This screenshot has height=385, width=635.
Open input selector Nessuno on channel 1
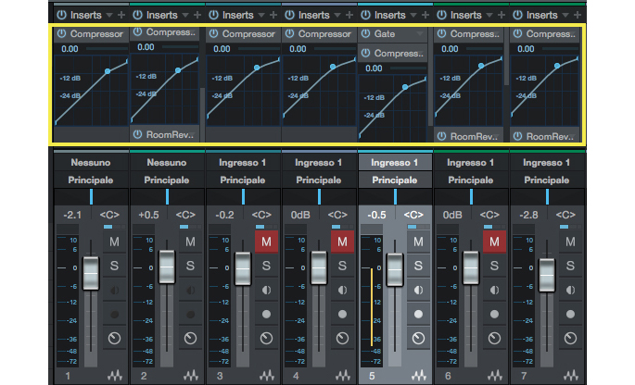click(x=89, y=163)
